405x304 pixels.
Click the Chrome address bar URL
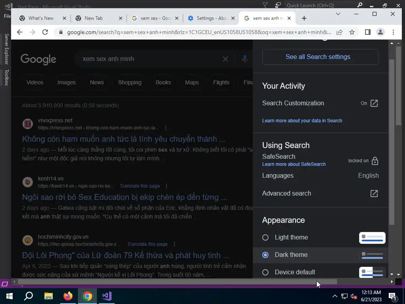click(x=199, y=32)
